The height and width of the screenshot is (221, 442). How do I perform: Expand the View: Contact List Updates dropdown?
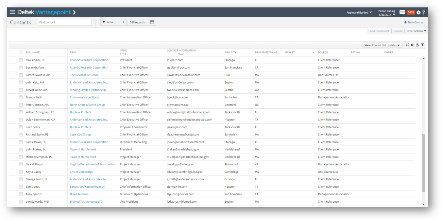point(382,45)
